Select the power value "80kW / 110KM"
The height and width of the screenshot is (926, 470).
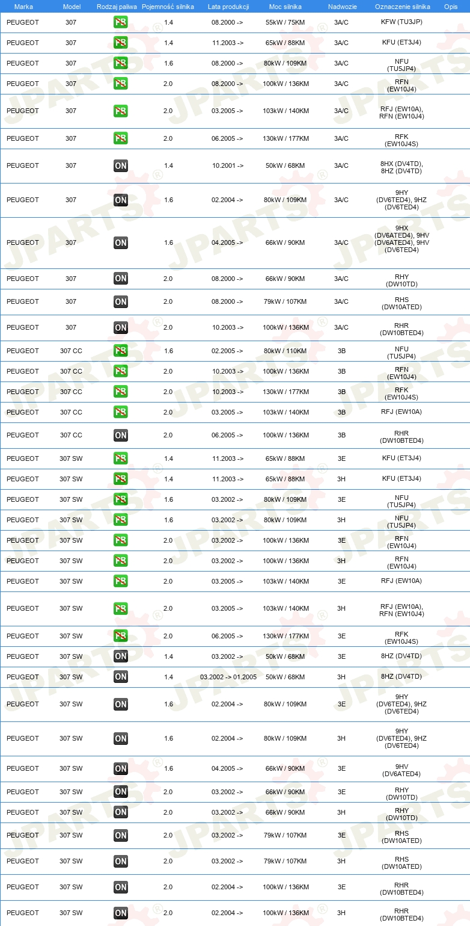click(x=285, y=351)
